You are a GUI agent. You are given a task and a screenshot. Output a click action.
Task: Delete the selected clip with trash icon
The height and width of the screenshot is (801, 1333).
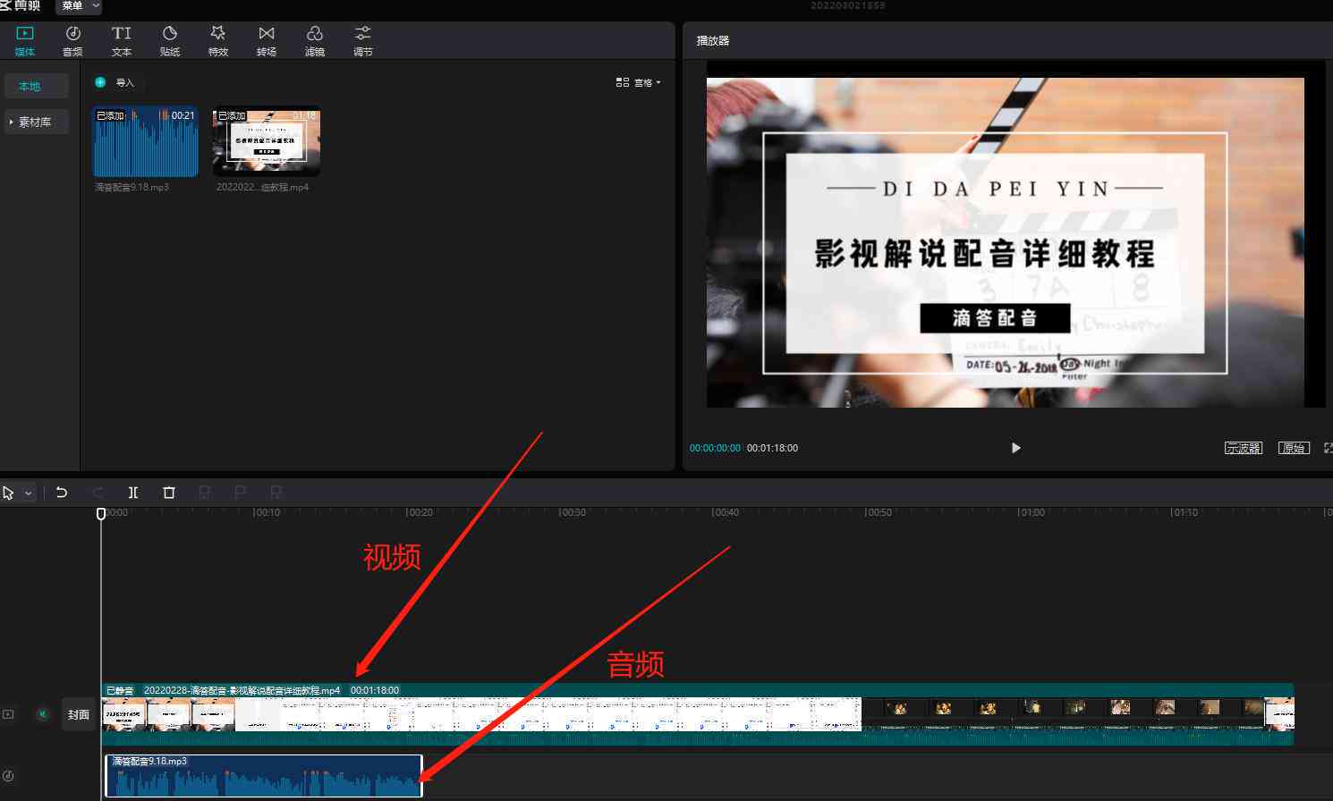pyautogui.click(x=169, y=493)
